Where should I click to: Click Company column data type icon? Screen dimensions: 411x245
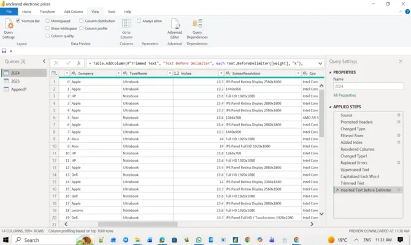click(x=74, y=73)
